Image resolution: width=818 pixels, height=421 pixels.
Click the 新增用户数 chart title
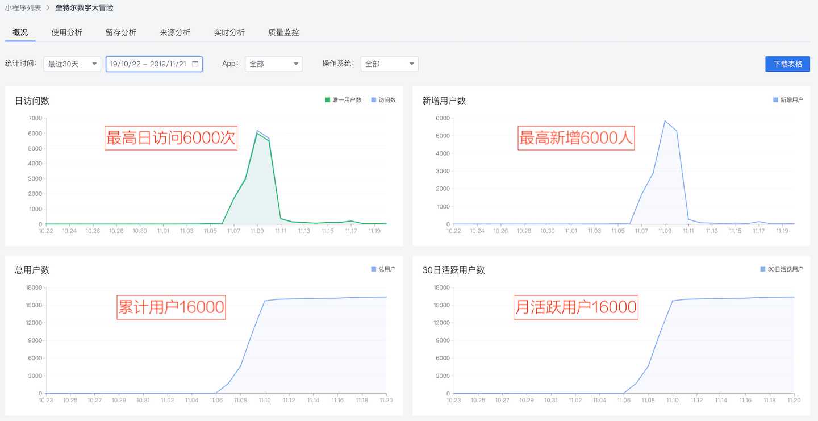[444, 101]
